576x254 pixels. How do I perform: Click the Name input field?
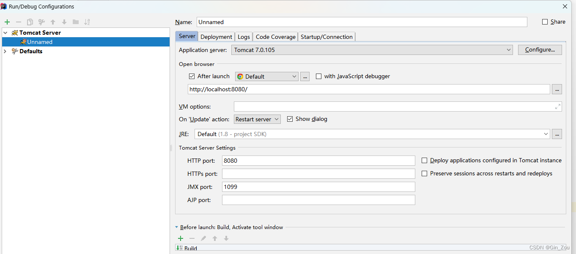point(362,22)
